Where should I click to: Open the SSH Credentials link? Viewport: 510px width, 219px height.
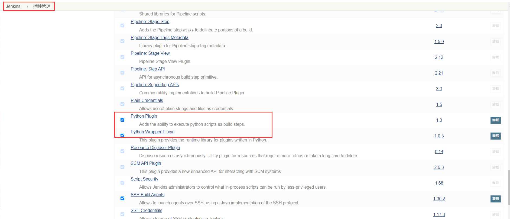146,210
